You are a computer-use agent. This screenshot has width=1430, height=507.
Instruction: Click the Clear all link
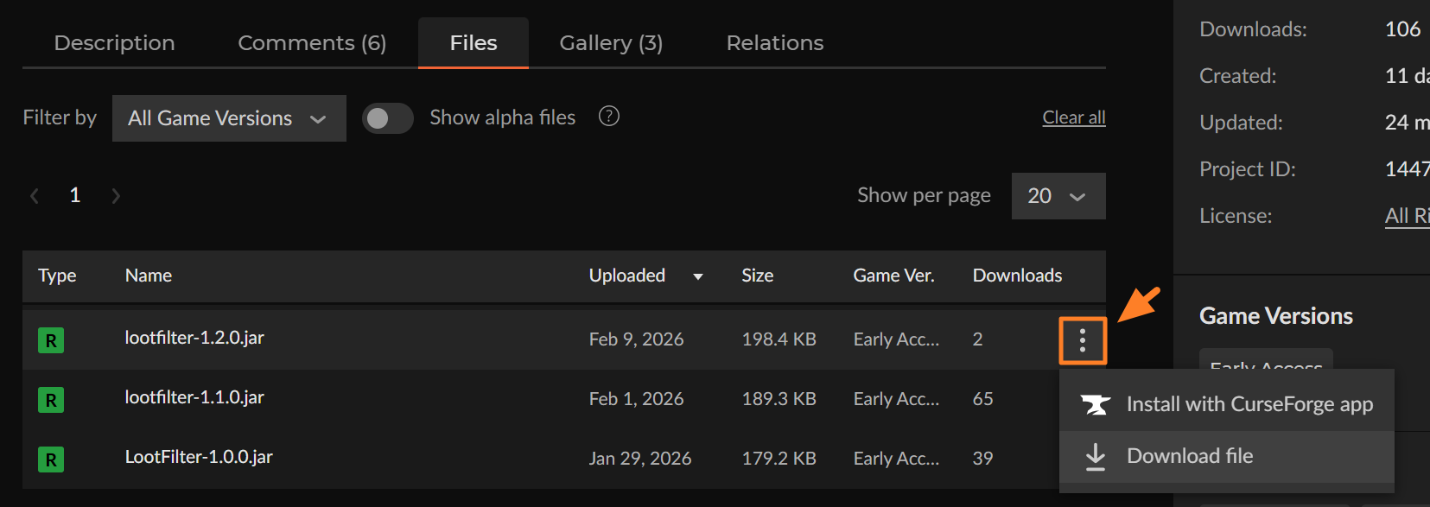tap(1073, 117)
